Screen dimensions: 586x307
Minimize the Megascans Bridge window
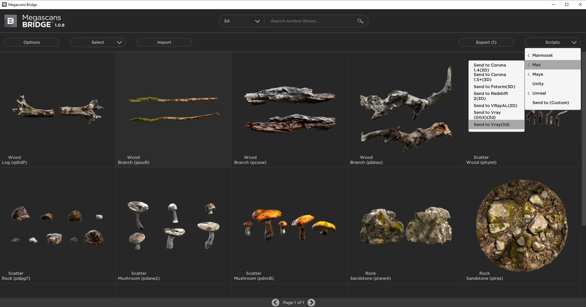point(553,4)
